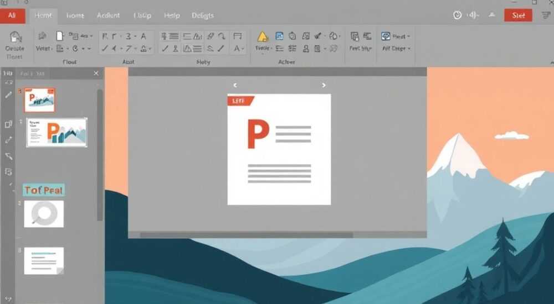This screenshot has width=554, height=304.
Task: Switch to the Acdiunt ribbon tab
Action: click(x=108, y=15)
